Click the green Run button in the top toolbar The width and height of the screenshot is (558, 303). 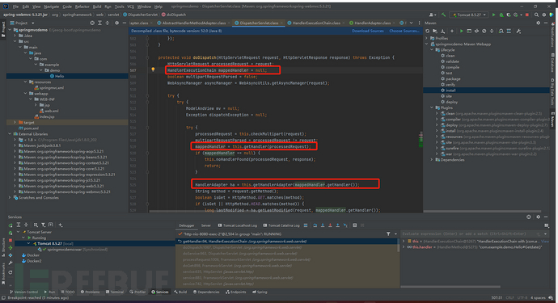[493, 15]
